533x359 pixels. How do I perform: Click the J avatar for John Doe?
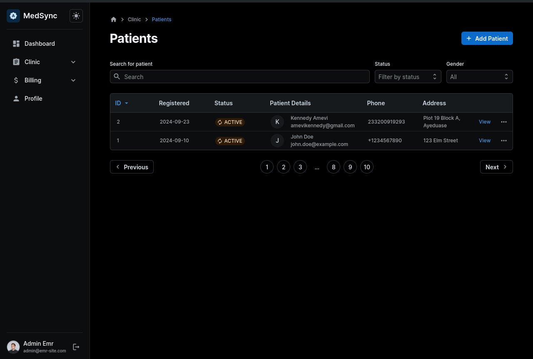[x=277, y=141]
